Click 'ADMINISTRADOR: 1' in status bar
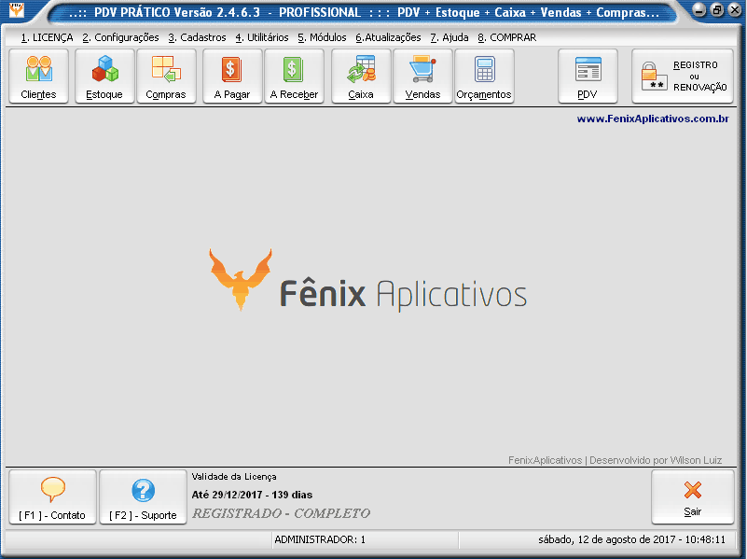Image resolution: width=747 pixels, height=559 pixels. [x=320, y=540]
